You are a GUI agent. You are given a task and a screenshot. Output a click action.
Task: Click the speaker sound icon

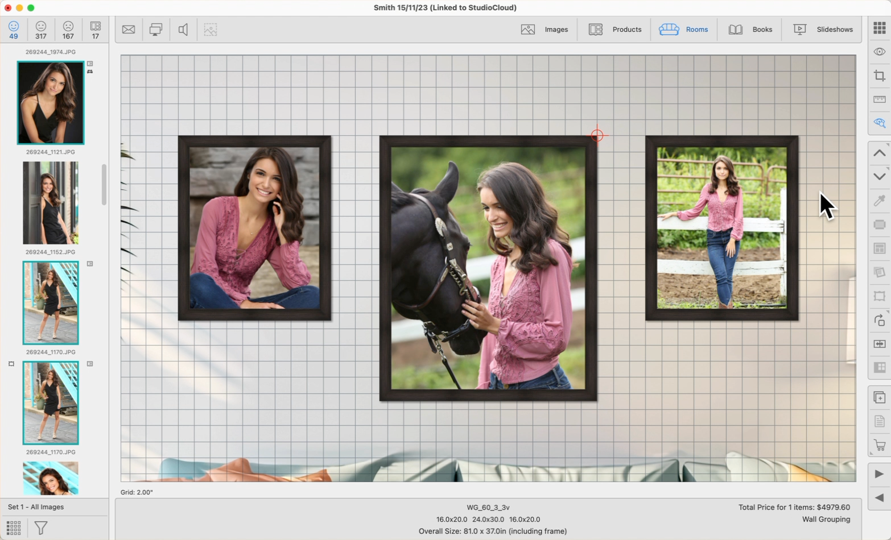point(183,30)
